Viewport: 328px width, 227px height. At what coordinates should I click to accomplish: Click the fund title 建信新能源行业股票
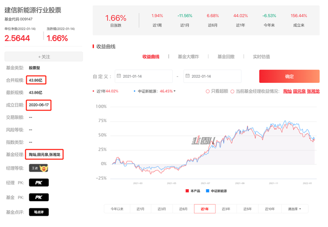(x=33, y=10)
